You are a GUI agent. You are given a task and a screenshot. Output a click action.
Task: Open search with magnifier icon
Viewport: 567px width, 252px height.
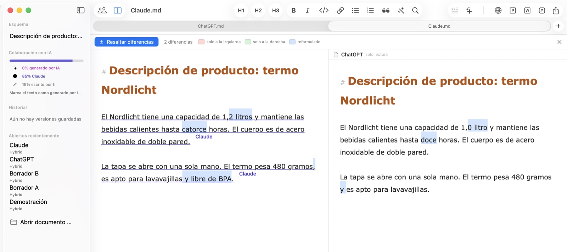pos(415,10)
